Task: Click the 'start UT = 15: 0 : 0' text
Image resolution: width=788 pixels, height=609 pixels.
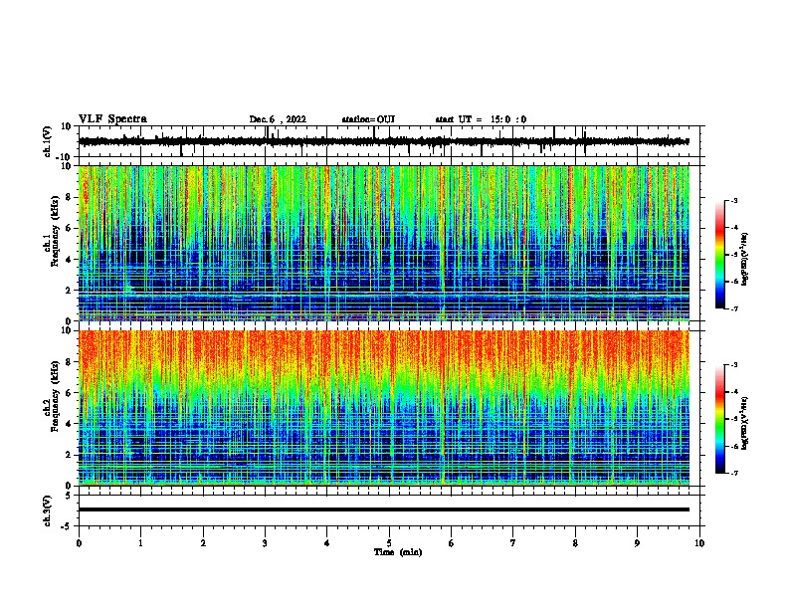Action: coord(481,119)
